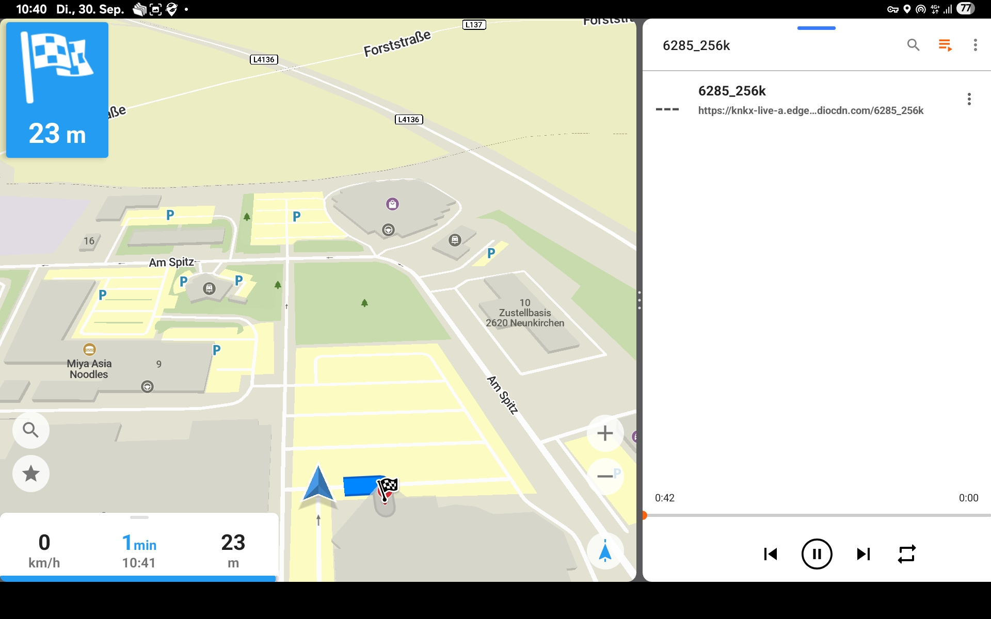The height and width of the screenshot is (619, 991).
Task: Open player overflow menu in header
Action: 975,45
